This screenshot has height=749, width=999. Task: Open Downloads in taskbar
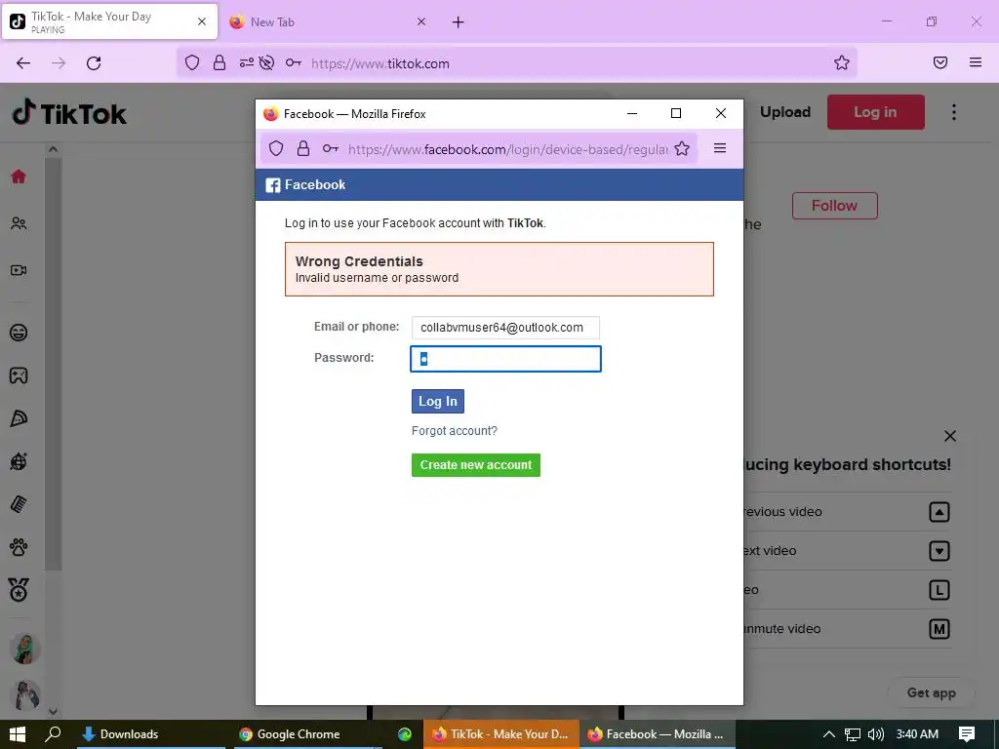[151, 734]
